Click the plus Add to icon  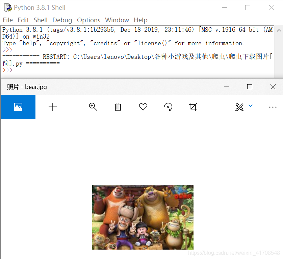pos(53,107)
